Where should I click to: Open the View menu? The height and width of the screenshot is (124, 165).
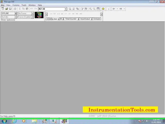point(8,5)
